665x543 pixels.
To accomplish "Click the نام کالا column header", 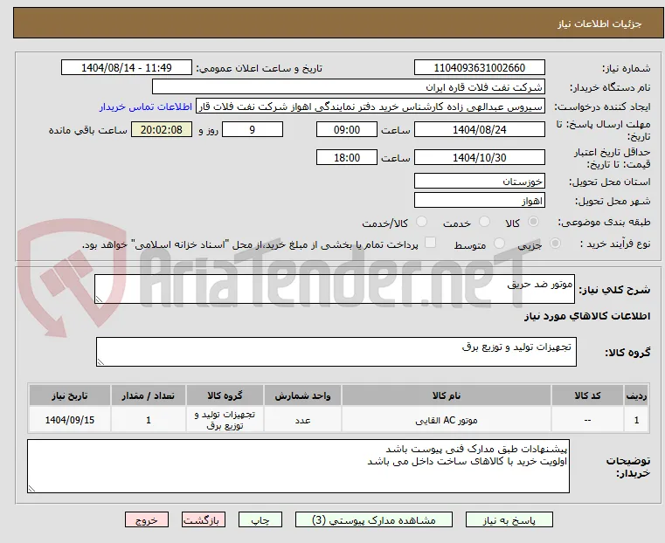I will pyautogui.click(x=447, y=395).
